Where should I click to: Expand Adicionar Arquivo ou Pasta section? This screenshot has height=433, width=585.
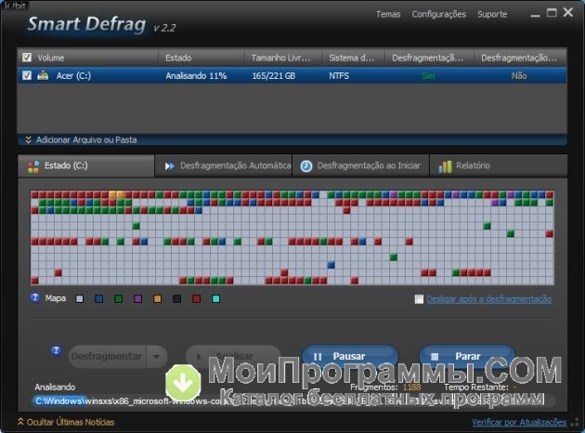coord(86,140)
